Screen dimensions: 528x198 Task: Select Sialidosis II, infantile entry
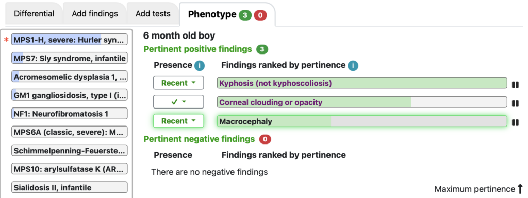(70, 187)
